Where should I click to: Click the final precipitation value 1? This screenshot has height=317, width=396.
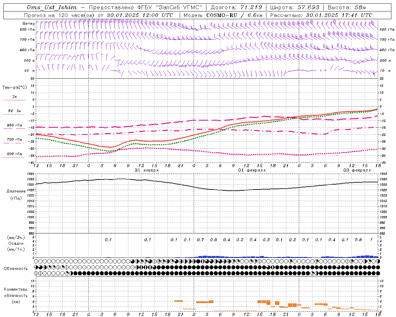[x=371, y=240]
